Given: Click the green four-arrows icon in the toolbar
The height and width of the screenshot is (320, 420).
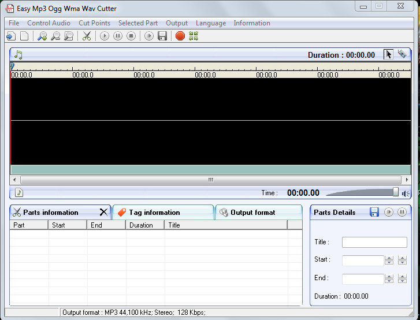Looking at the screenshot, I should coord(194,36).
